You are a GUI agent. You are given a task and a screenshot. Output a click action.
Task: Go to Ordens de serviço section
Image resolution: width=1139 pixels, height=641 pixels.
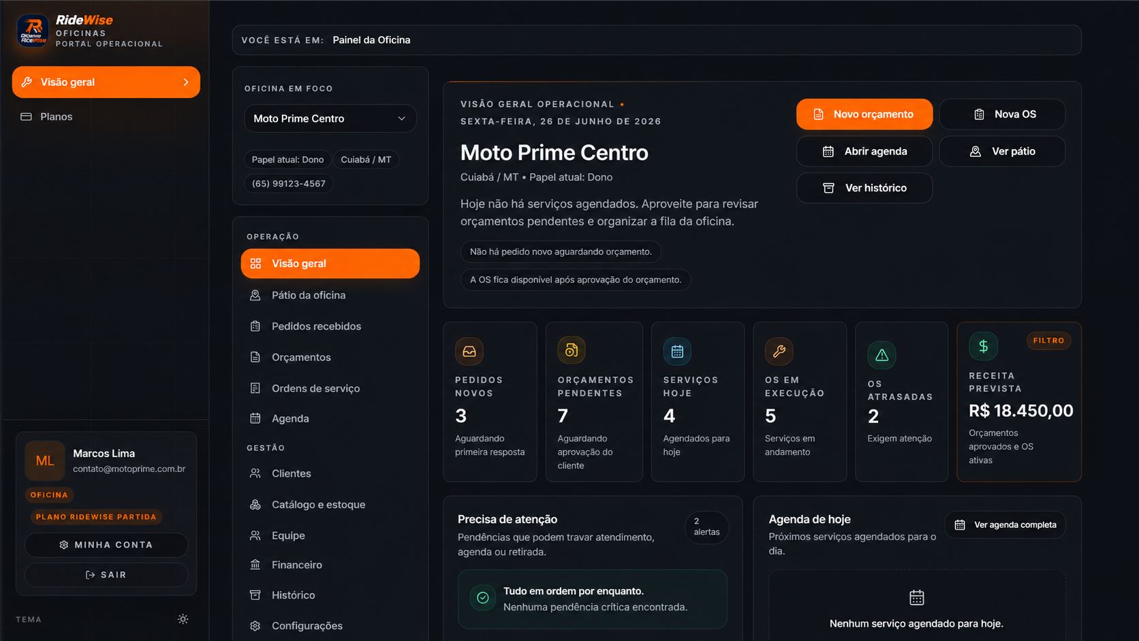[x=330, y=388]
